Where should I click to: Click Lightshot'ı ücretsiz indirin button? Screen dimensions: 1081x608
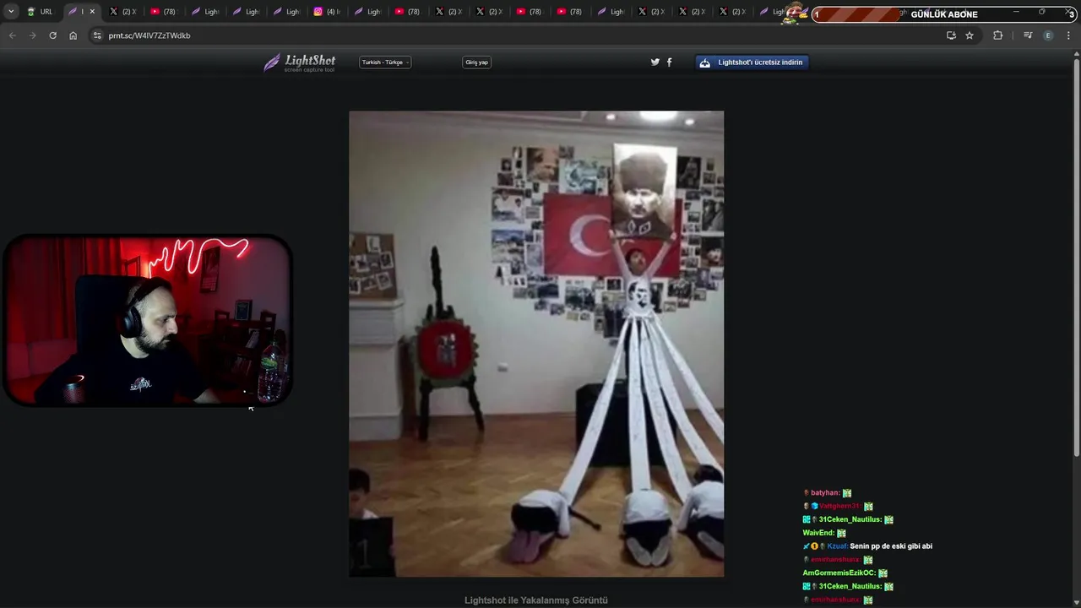pyautogui.click(x=752, y=62)
